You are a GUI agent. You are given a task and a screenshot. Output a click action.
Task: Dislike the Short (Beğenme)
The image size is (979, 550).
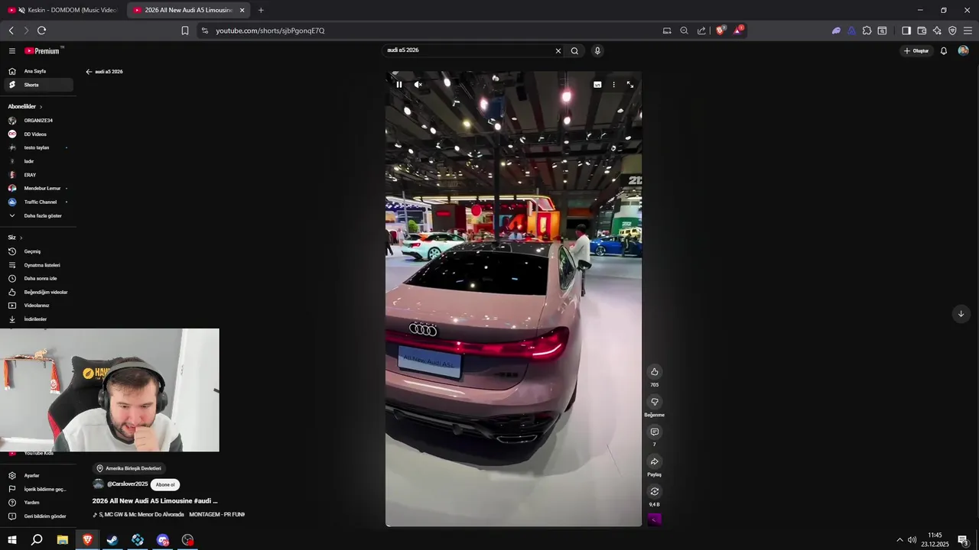pyautogui.click(x=654, y=402)
